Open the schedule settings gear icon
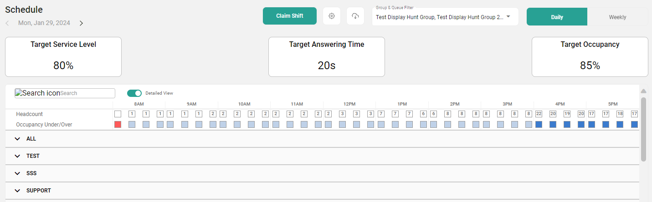652x202 pixels. point(332,16)
